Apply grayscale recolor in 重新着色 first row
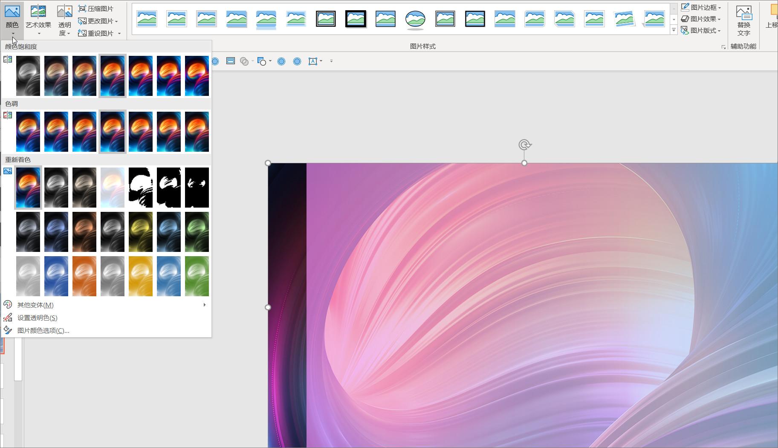The width and height of the screenshot is (778, 448). click(56, 188)
